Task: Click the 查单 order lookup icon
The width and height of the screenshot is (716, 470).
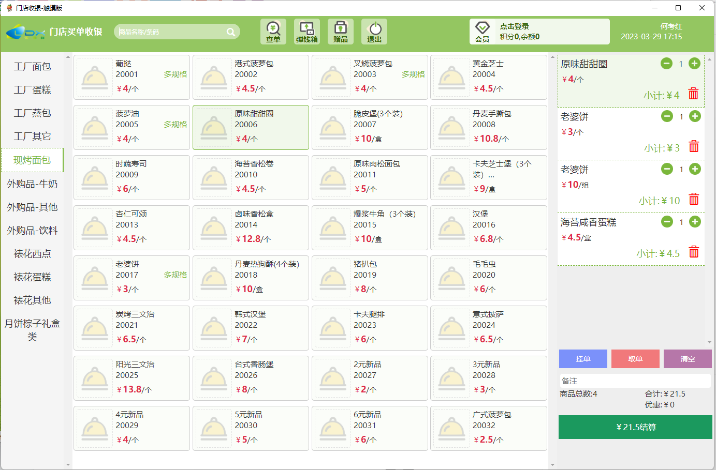Action: click(x=273, y=32)
